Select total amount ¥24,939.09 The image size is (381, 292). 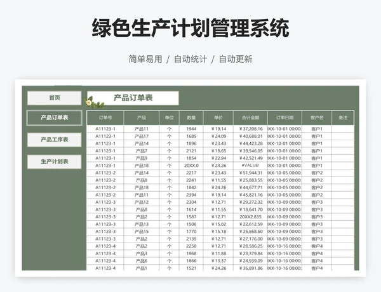pos(250,261)
